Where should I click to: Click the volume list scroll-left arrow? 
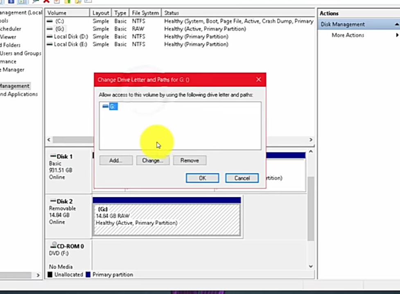(x=49, y=139)
